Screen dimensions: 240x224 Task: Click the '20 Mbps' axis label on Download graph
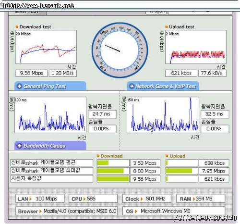tap(23, 34)
